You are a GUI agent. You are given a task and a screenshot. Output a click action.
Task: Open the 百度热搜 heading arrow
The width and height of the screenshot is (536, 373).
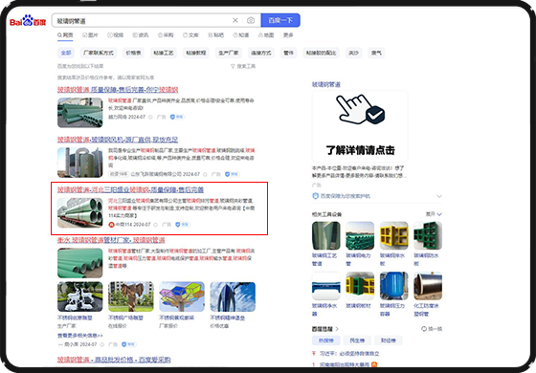[x=337, y=329]
